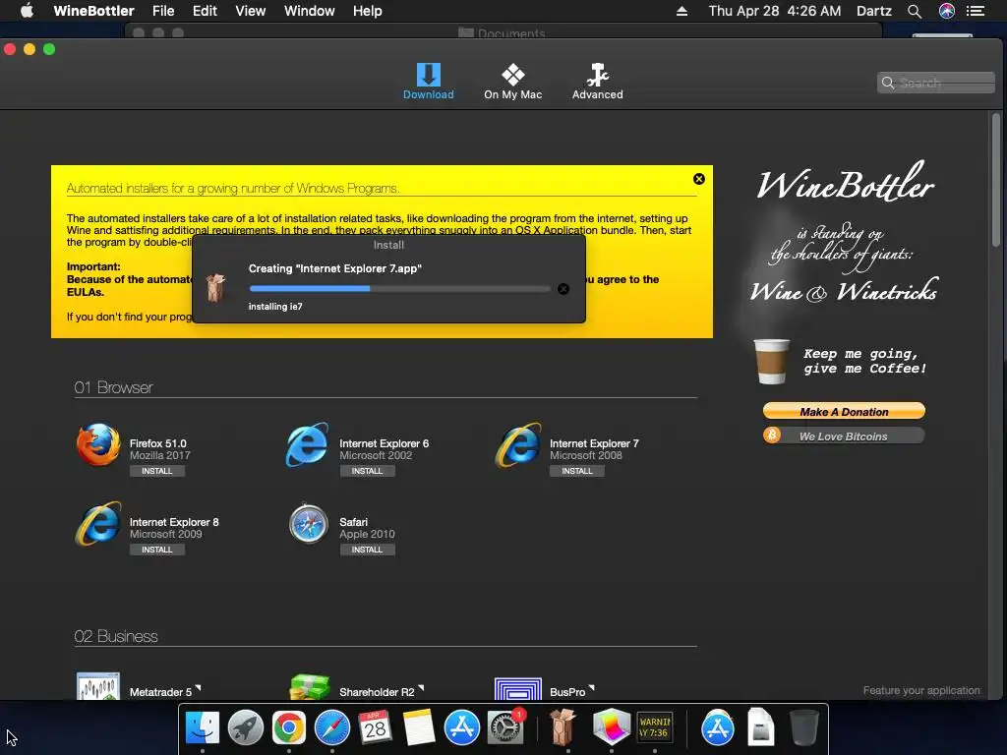Open the document file icon in Dock
This screenshot has width=1007, height=755.
click(x=760, y=727)
